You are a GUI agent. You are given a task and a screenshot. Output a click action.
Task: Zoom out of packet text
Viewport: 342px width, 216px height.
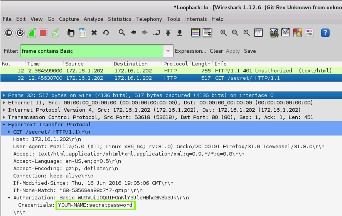click(235, 33)
